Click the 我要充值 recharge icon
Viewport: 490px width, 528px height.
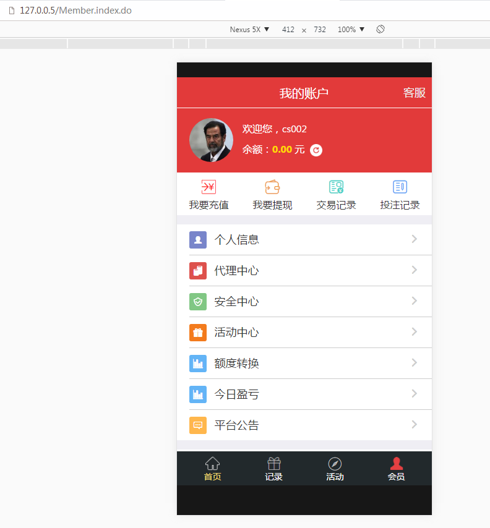(208, 187)
